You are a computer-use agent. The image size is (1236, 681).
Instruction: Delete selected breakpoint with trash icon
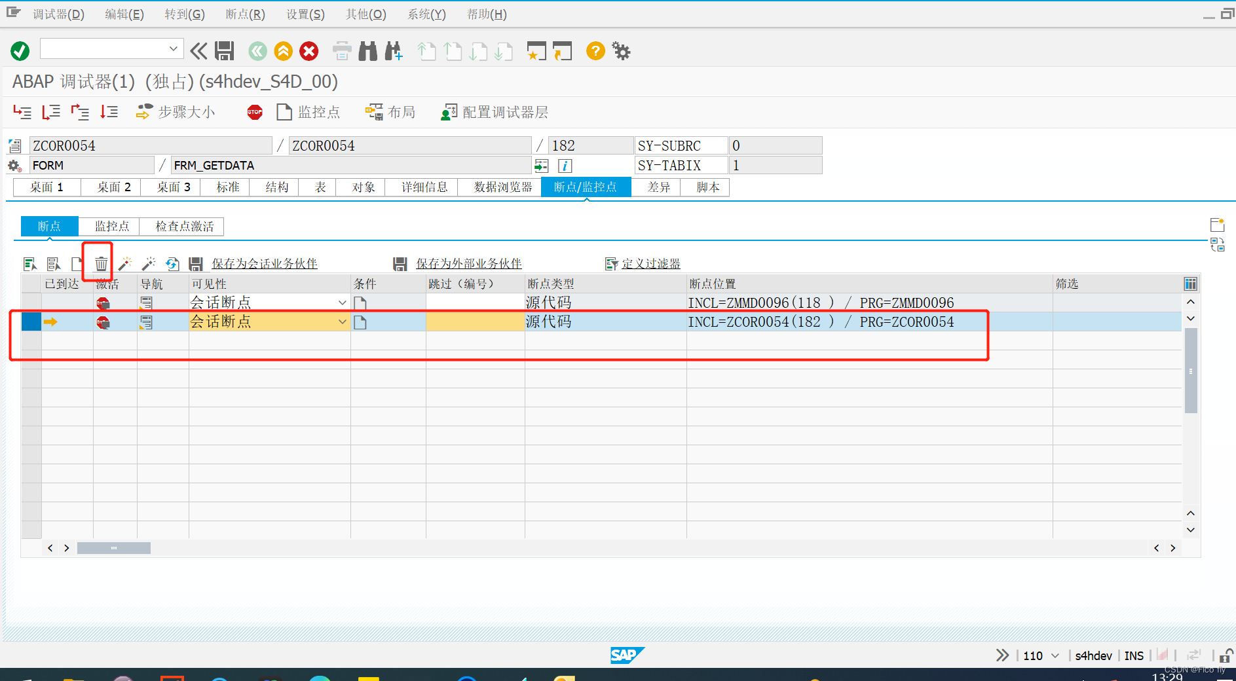[99, 263]
